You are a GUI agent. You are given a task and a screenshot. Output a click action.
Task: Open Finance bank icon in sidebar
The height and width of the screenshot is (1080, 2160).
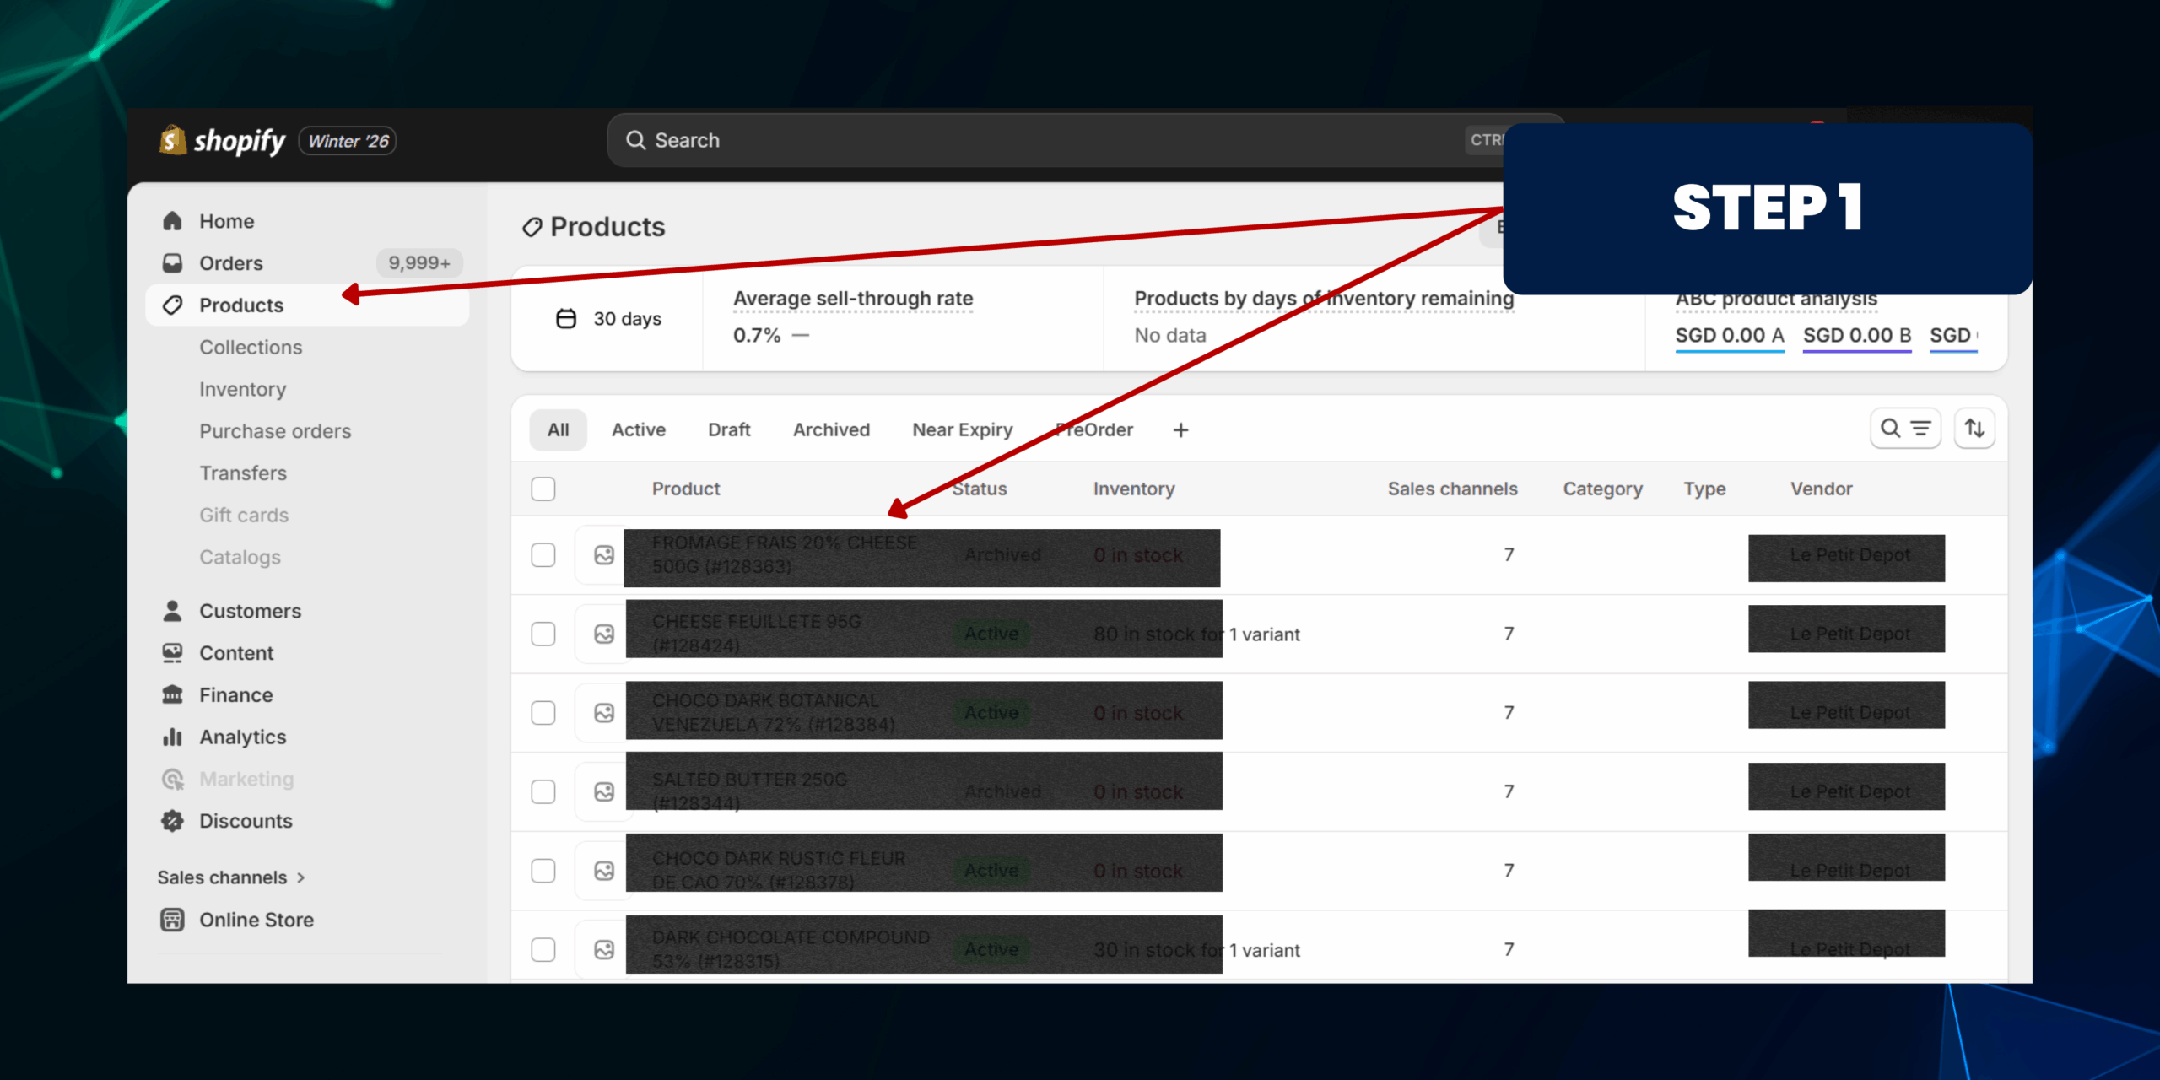(x=173, y=695)
